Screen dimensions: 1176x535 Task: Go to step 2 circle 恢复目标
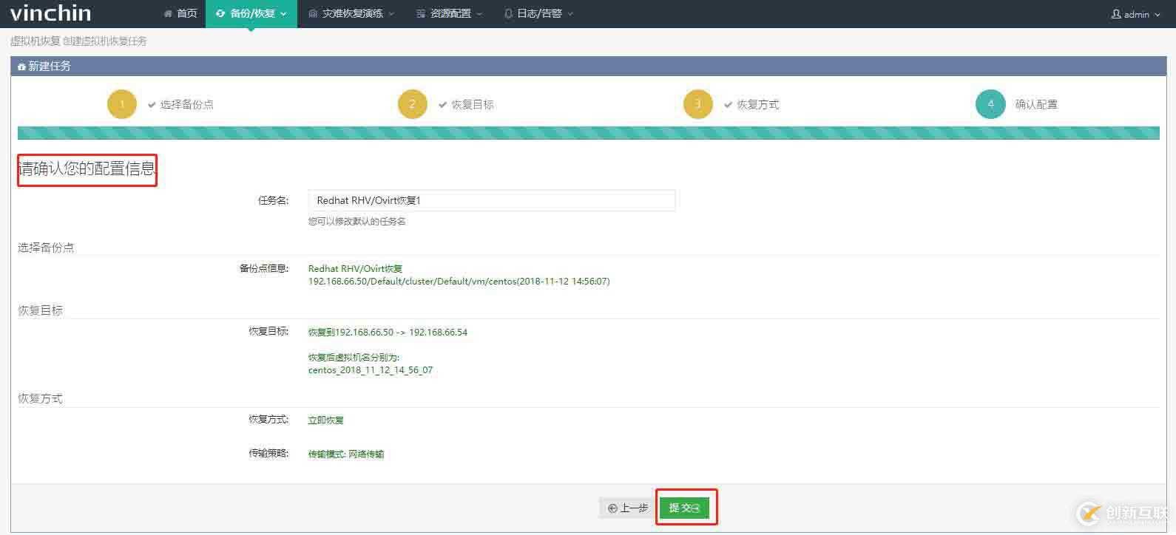point(413,104)
